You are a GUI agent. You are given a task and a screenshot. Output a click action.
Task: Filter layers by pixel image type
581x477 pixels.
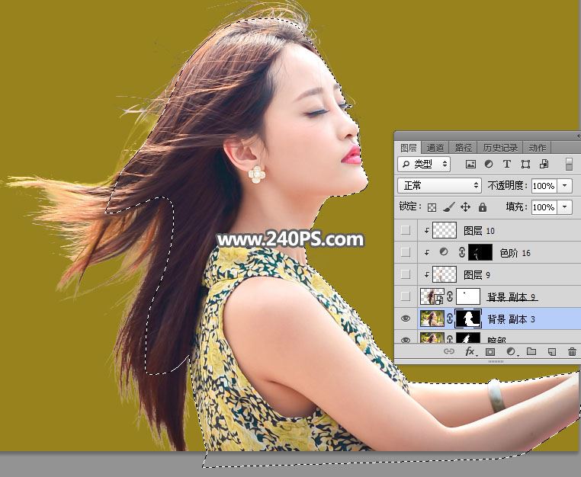point(470,165)
